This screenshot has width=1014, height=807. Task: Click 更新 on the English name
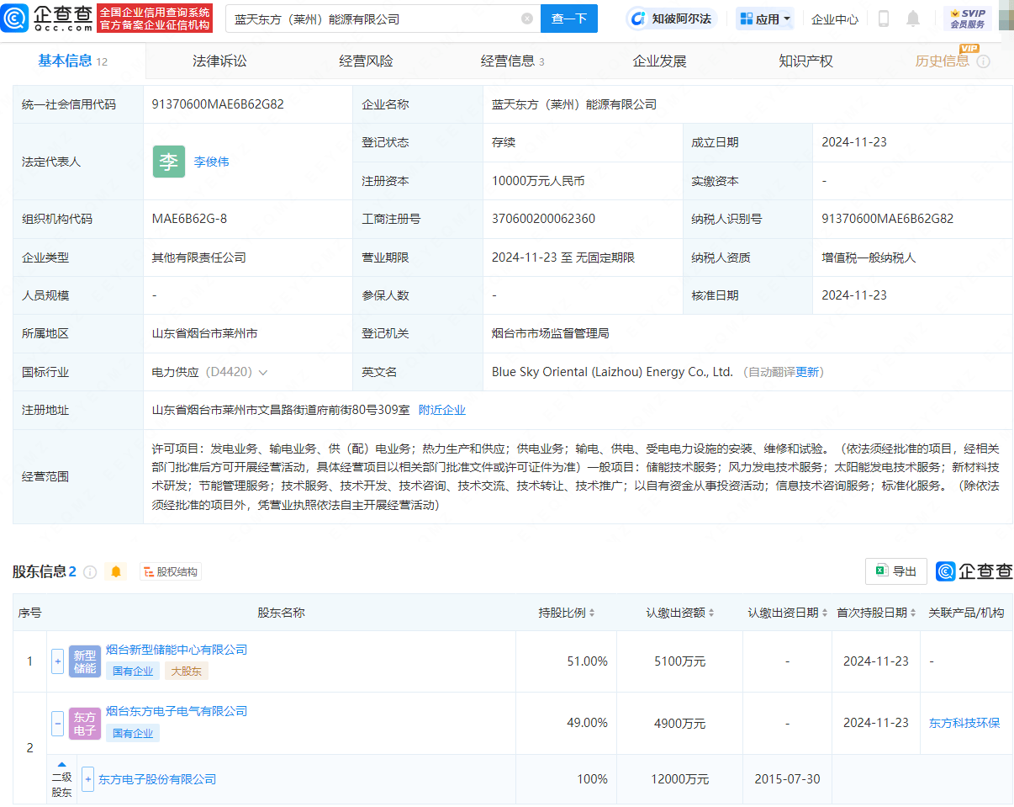coord(808,372)
